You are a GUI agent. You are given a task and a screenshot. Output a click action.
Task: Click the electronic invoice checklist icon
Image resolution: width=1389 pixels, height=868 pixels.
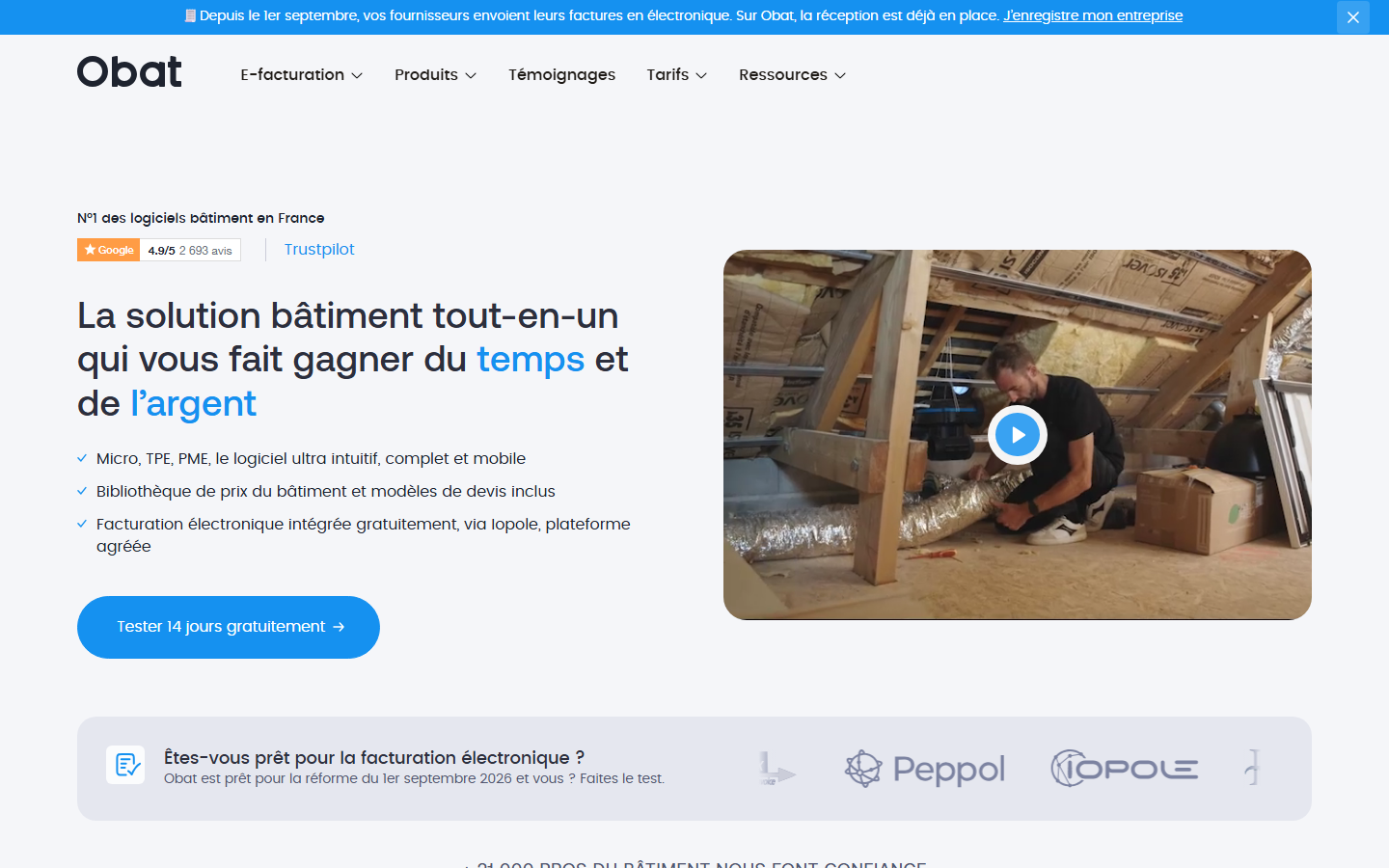tap(125, 765)
